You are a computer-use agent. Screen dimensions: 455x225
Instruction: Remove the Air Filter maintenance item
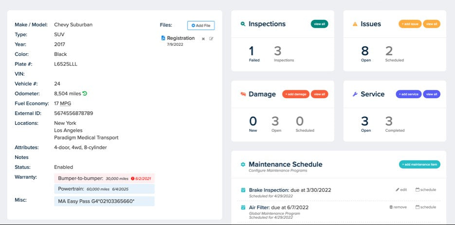tap(398, 207)
